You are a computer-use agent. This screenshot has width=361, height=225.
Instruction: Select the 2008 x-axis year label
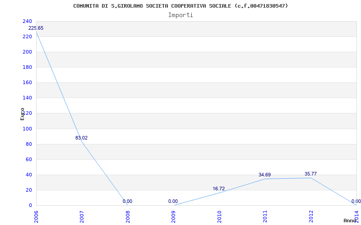tap(128, 216)
